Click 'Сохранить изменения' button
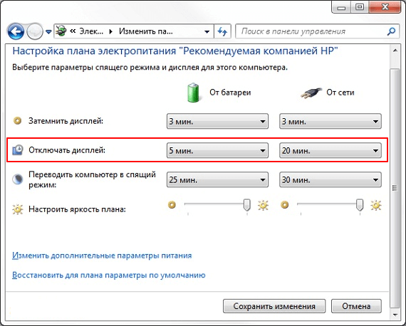 pos(274,306)
